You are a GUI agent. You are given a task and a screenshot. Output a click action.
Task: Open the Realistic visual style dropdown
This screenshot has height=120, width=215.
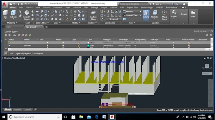pyautogui.click(x=132, y=12)
